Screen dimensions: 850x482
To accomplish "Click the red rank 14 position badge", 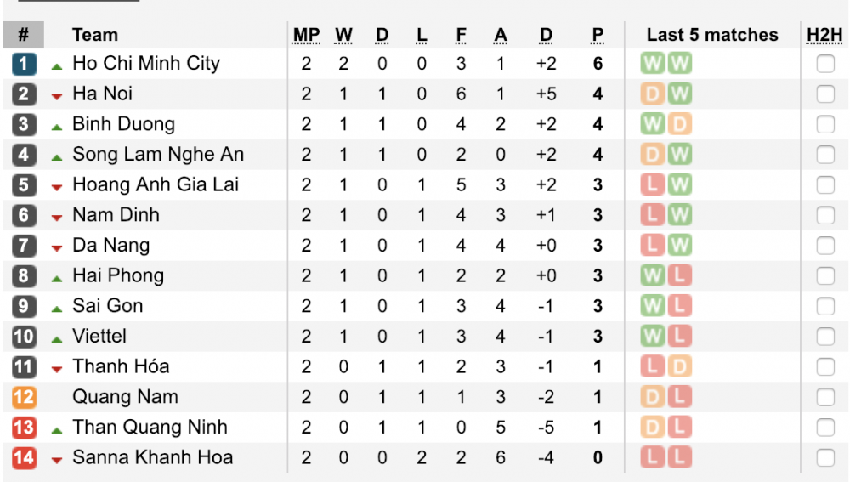I will [24, 457].
